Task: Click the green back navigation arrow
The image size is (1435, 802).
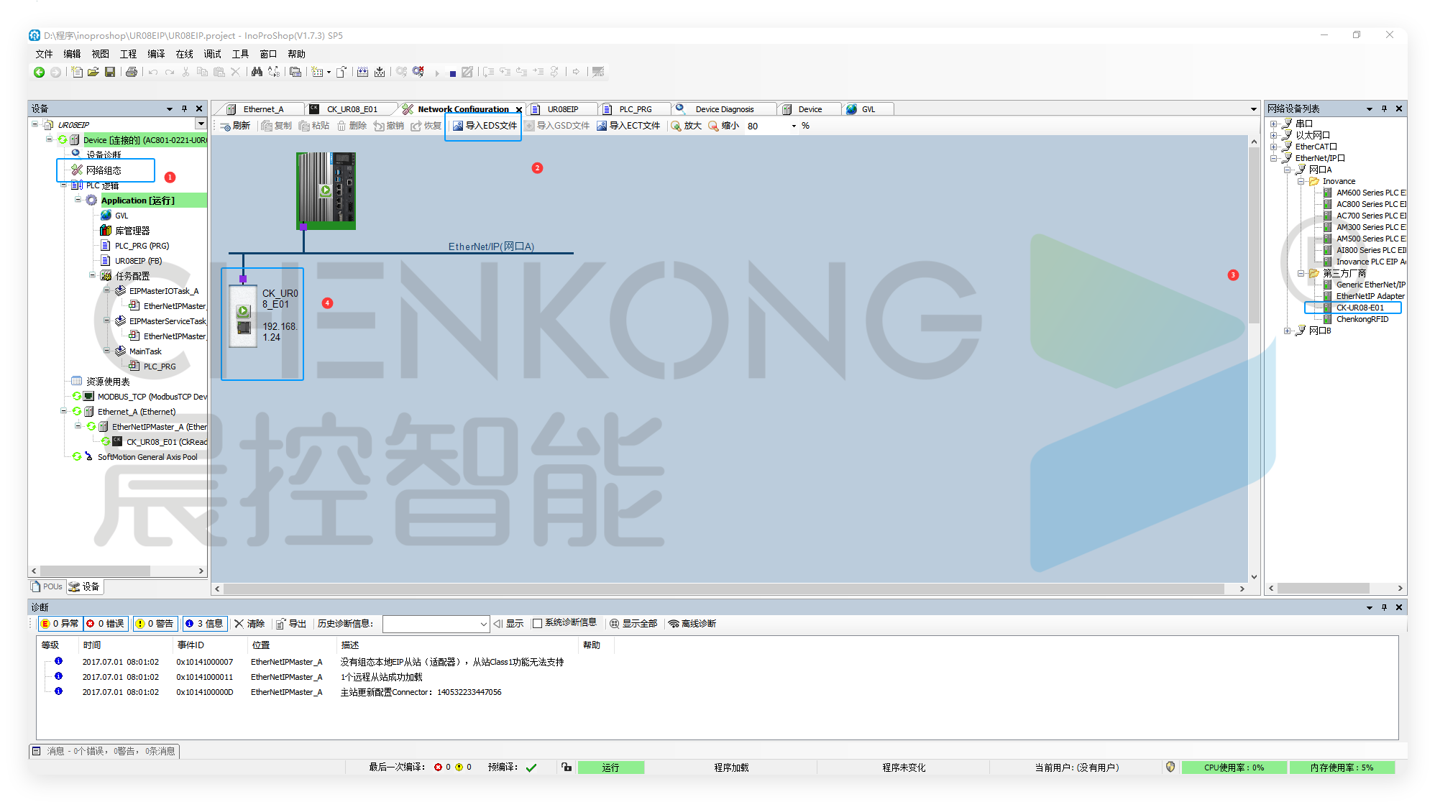Action: tap(40, 72)
